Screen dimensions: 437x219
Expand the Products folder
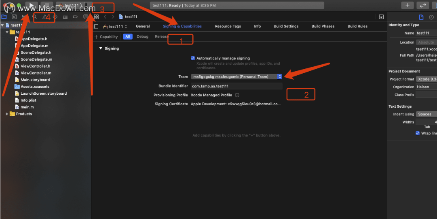click(7, 114)
